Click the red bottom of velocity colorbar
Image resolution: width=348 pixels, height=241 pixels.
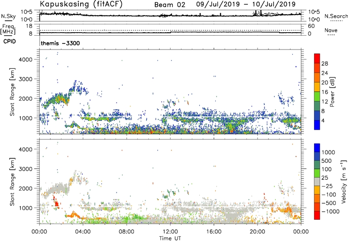point(317,216)
